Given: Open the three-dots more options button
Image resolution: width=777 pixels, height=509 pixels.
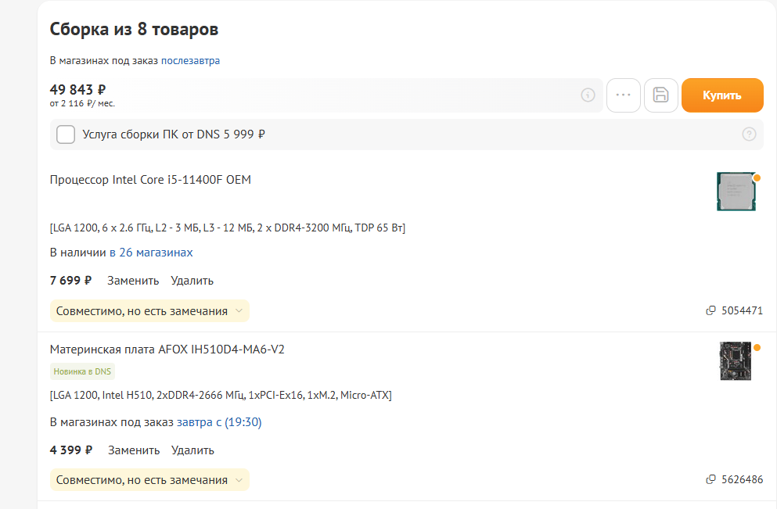Looking at the screenshot, I should click(x=624, y=95).
